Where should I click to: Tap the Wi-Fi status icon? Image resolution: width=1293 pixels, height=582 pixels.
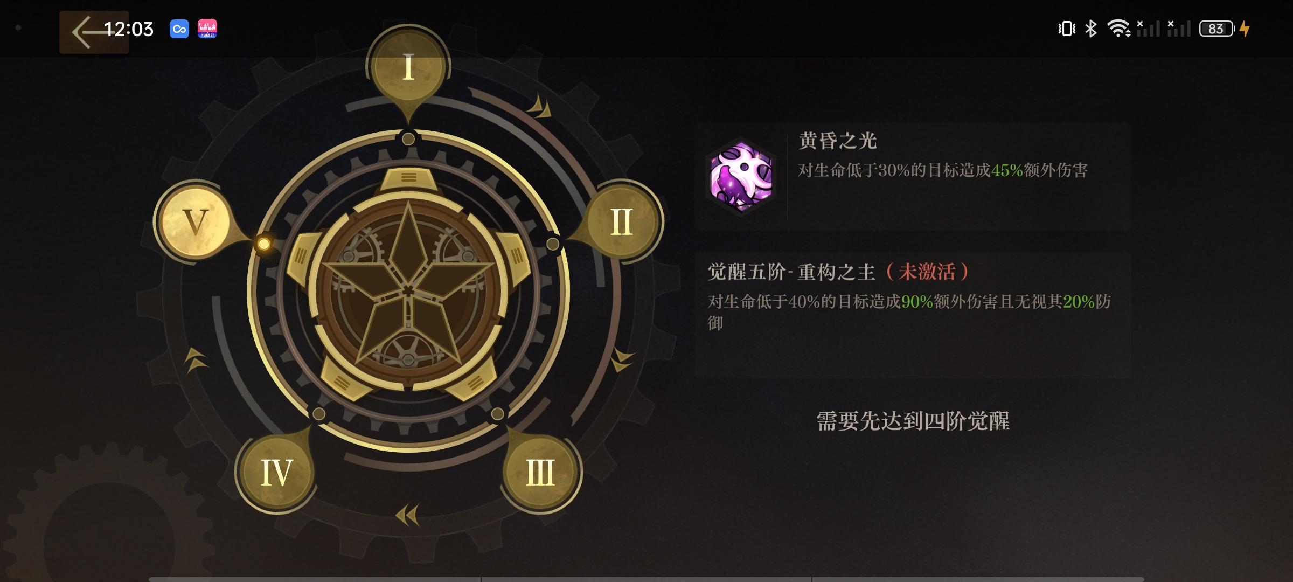click(1118, 29)
